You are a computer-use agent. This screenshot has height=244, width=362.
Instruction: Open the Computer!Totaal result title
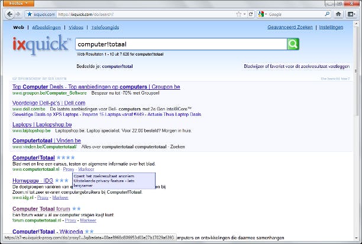coord(34,158)
